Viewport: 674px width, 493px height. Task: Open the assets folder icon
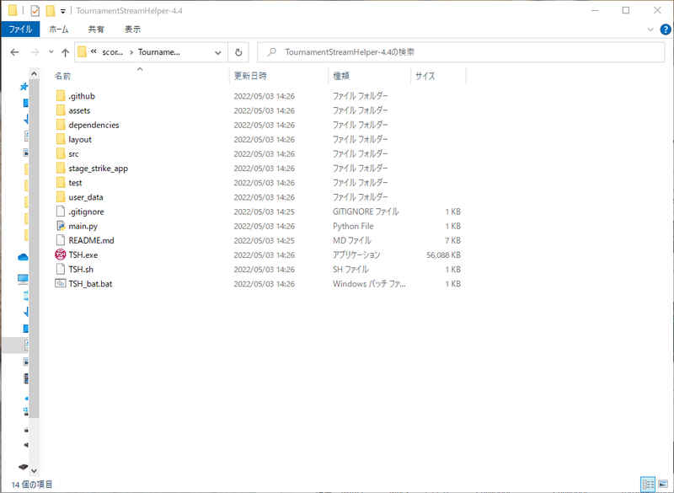(x=61, y=110)
